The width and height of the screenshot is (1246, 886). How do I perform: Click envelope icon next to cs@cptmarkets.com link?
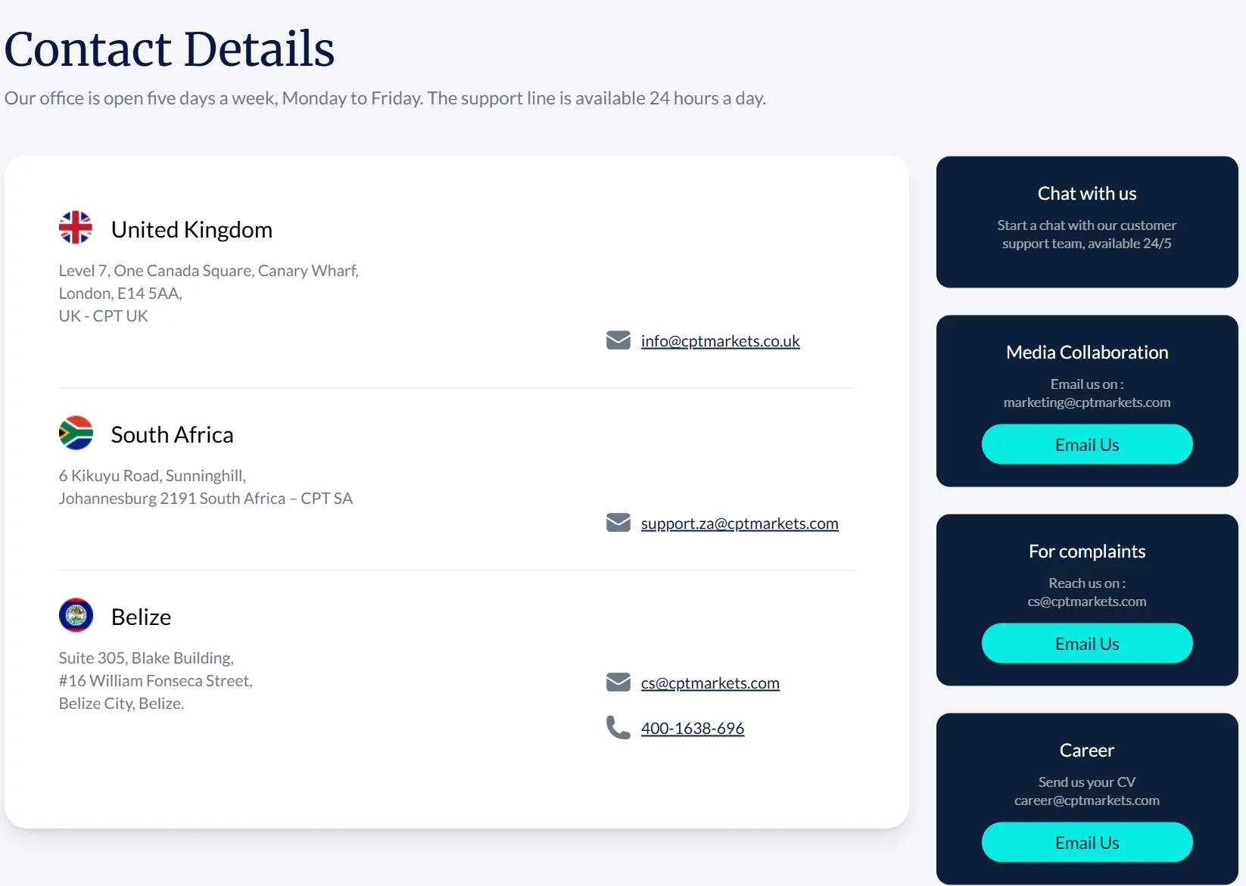coord(618,682)
